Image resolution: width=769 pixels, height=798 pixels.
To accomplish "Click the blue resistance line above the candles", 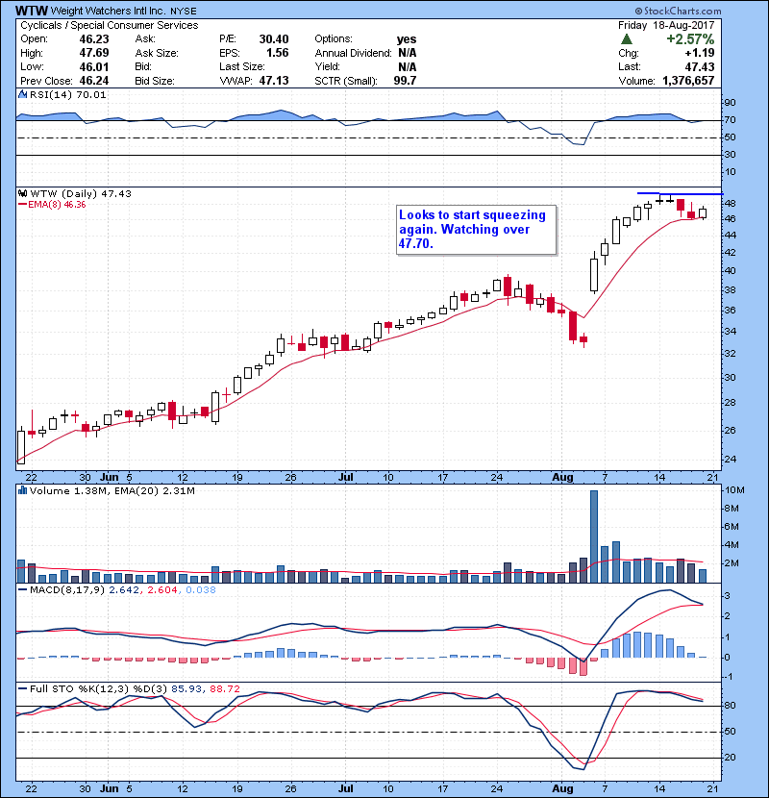I will point(680,194).
